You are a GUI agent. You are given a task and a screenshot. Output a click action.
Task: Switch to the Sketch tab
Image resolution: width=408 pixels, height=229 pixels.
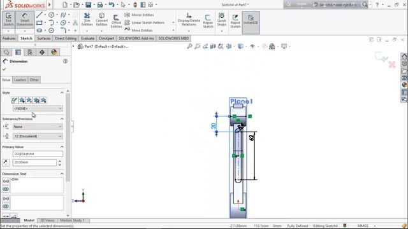coord(26,38)
